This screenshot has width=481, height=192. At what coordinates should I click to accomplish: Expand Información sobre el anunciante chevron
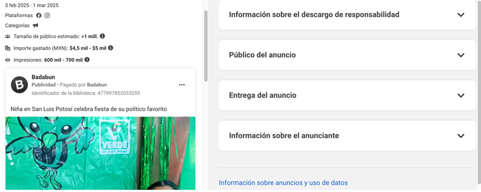[x=461, y=136]
